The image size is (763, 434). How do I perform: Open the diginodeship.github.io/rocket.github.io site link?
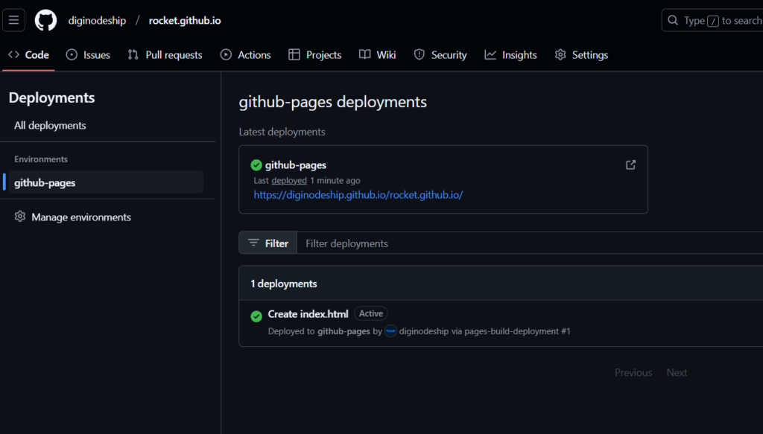358,195
